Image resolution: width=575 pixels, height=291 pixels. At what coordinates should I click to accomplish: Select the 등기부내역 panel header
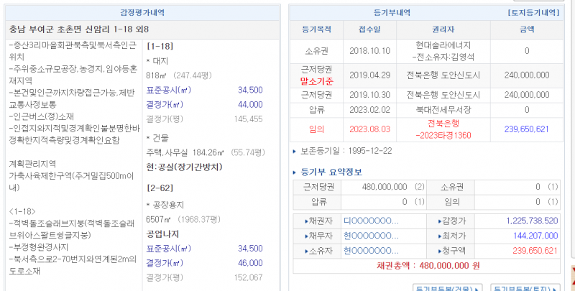(x=394, y=13)
